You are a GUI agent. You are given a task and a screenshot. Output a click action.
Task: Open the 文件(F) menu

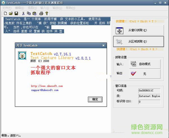coord(7,8)
